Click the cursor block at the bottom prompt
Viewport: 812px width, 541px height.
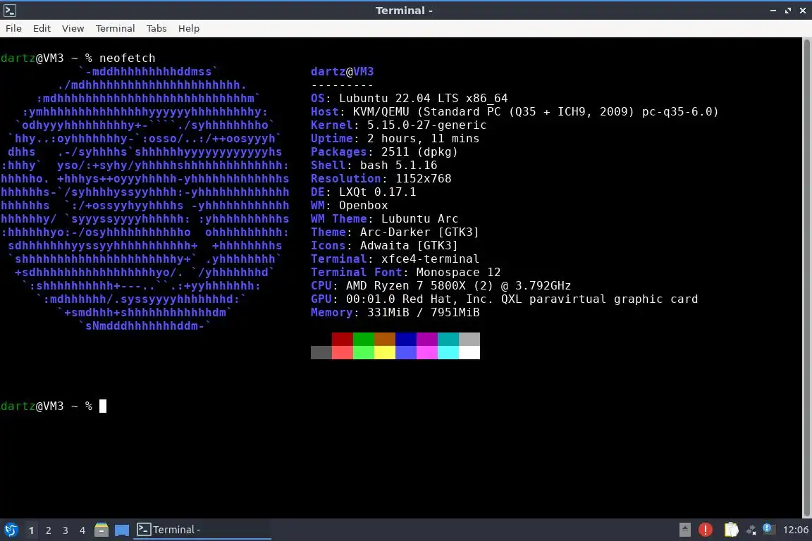[x=102, y=406]
